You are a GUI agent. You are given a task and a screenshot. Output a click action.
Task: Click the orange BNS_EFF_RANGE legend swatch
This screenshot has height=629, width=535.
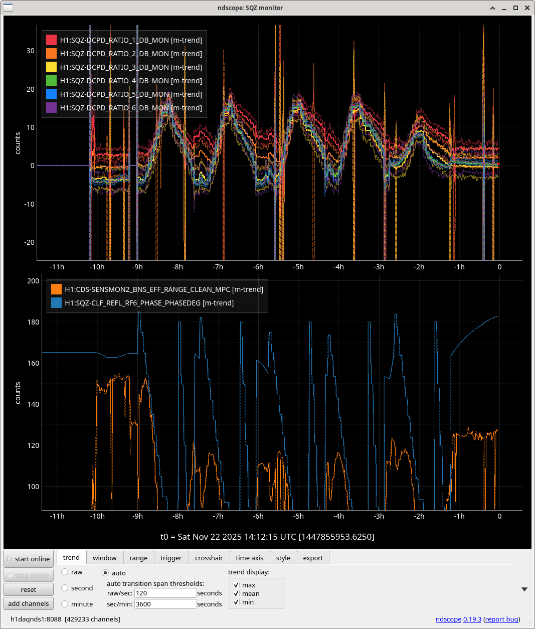coord(56,289)
